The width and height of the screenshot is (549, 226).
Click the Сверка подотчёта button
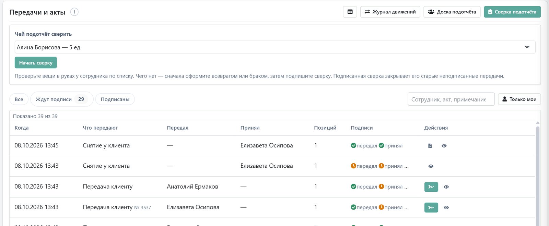pos(512,12)
